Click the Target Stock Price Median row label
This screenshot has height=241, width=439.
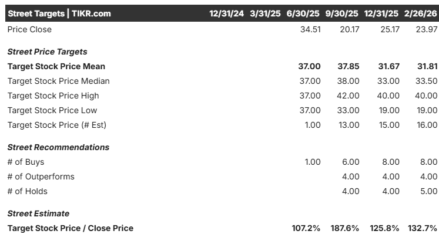(59, 81)
